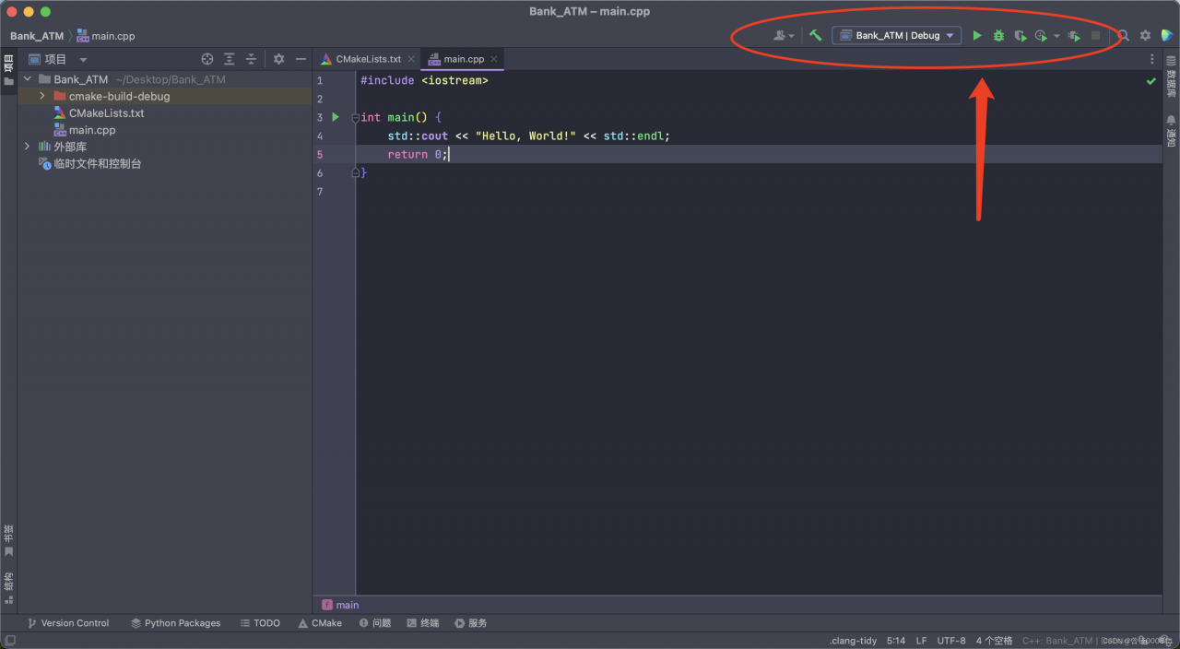Viewport: 1180px width, 649px height.
Task: Click the Profiler run icon
Action: tap(1041, 35)
